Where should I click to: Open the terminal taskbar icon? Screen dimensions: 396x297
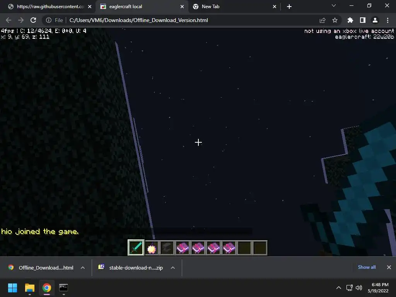pos(63,288)
